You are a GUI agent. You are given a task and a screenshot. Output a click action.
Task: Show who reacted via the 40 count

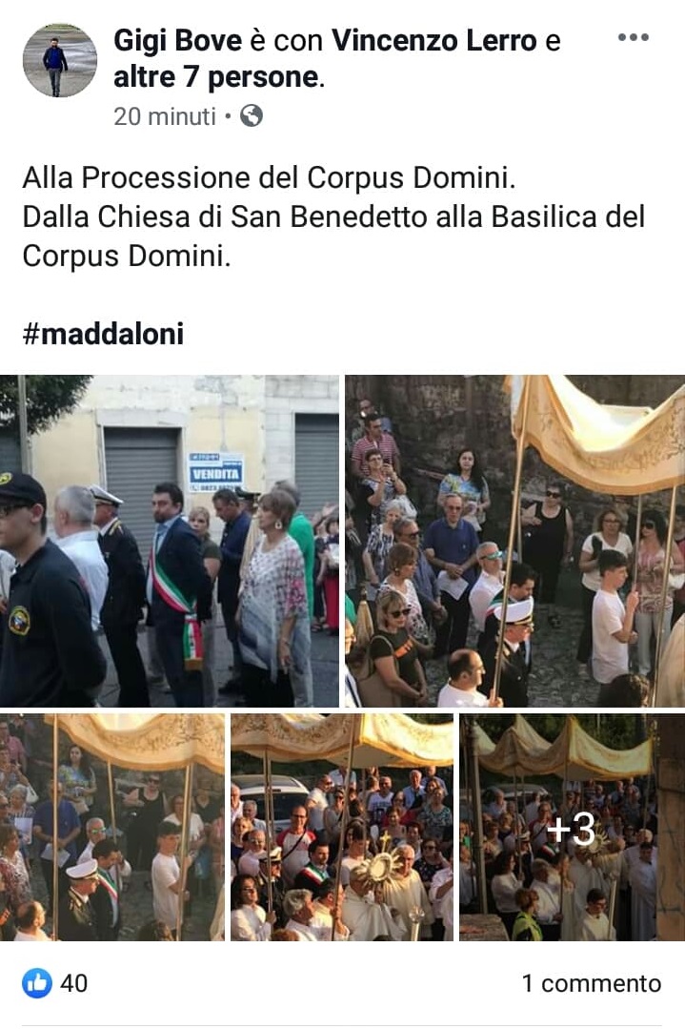pyautogui.click(x=73, y=983)
